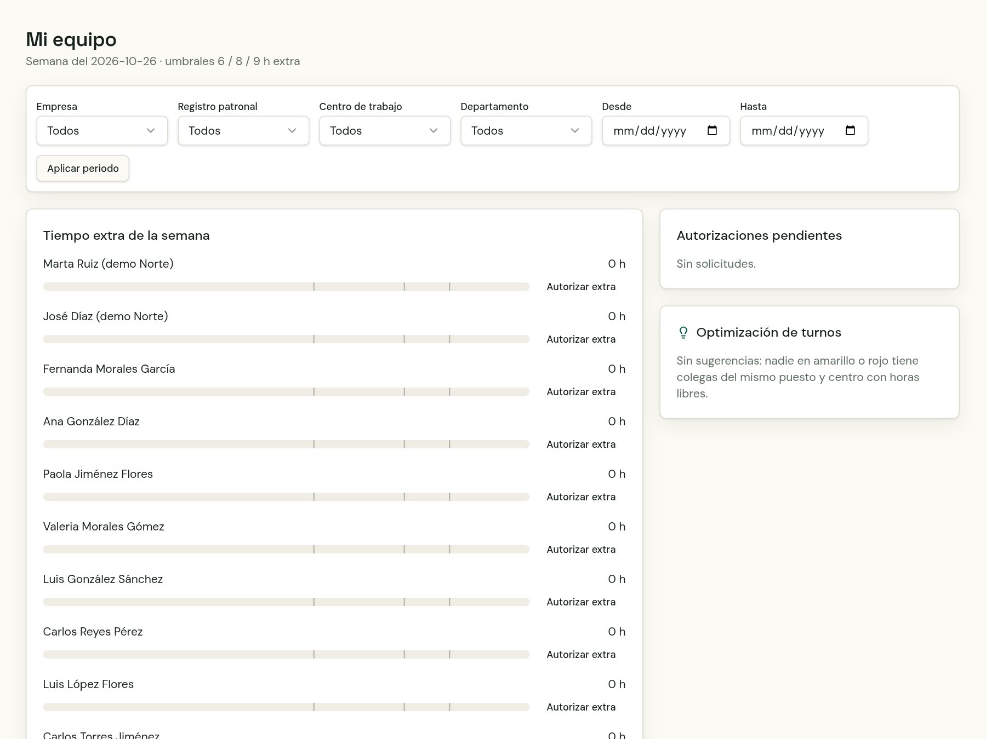Open the Registro patronal dropdown
Image resolution: width=986 pixels, height=739 pixels.
coord(243,131)
